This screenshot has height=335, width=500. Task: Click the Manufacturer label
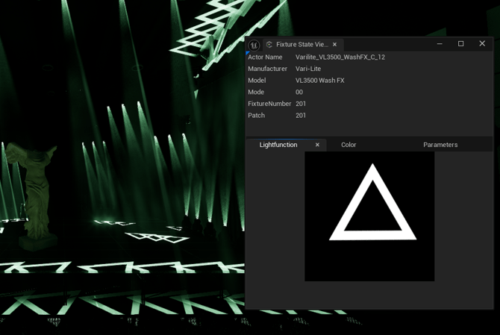click(268, 69)
